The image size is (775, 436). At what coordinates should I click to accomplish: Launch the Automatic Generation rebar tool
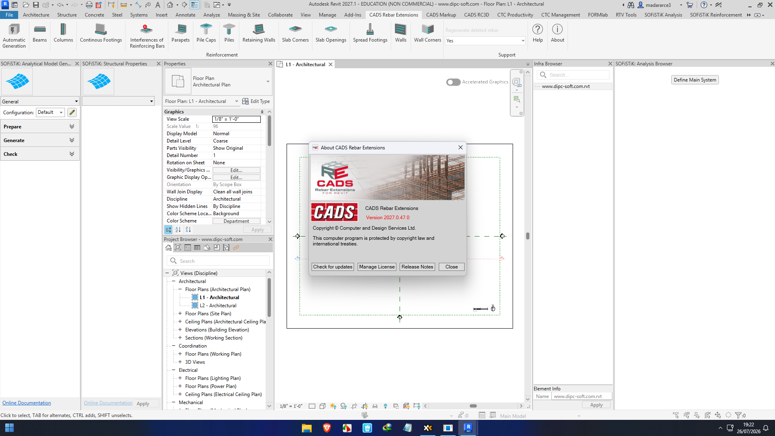pos(14,36)
